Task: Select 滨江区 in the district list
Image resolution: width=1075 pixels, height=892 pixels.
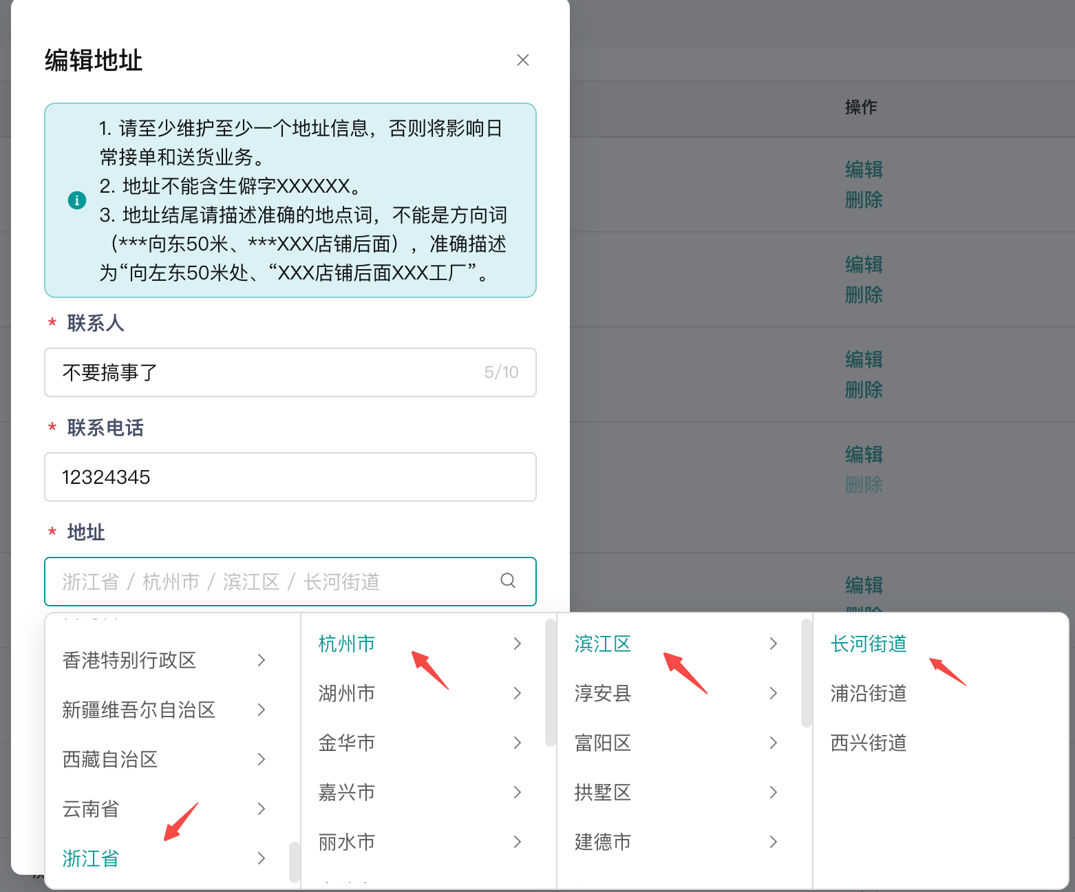Action: pyautogui.click(x=603, y=644)
